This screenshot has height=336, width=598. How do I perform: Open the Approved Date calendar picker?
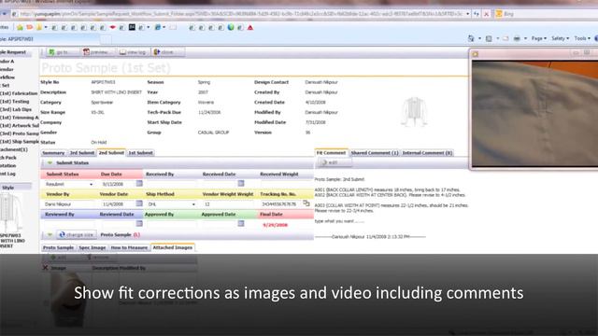point(241,224)
